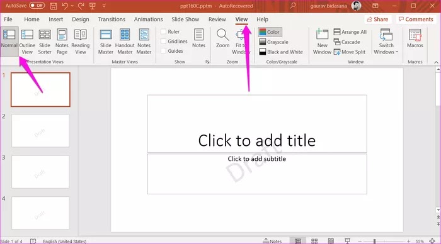Open the File tab
Viewport: 441px width, 244px height.
point(8,19)
